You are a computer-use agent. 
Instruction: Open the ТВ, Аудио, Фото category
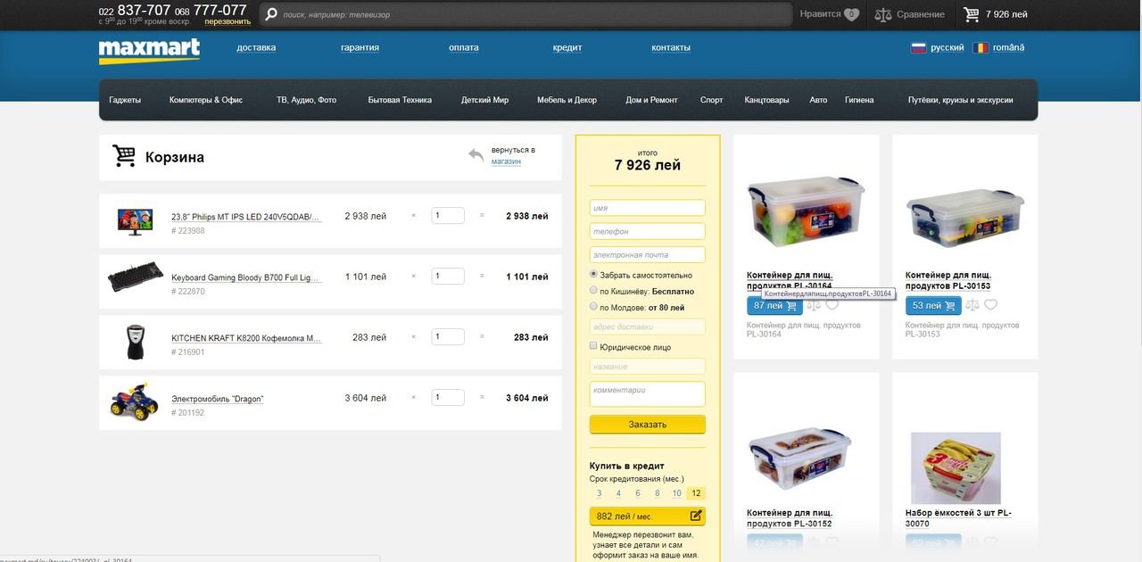coord(306,100)
